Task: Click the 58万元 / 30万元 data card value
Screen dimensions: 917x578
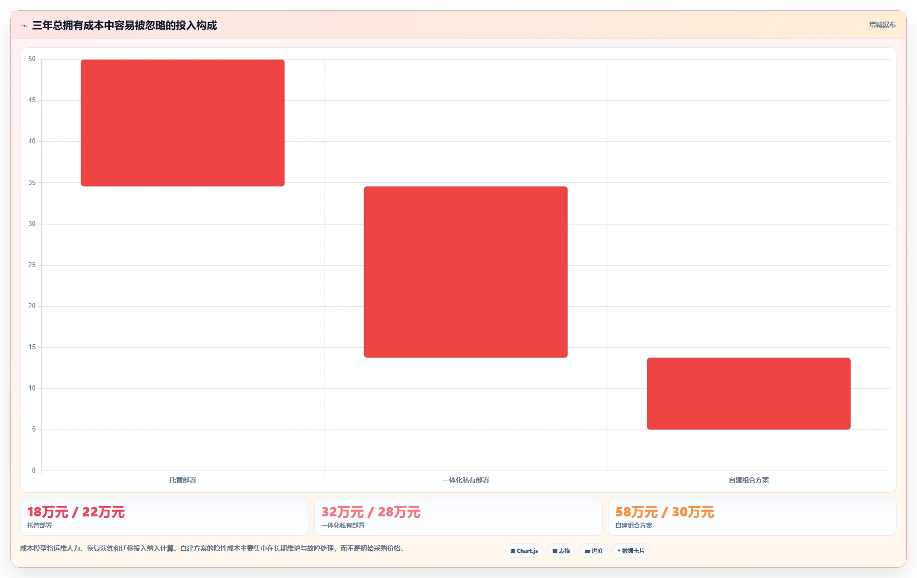Action: [x=665, y=512]
